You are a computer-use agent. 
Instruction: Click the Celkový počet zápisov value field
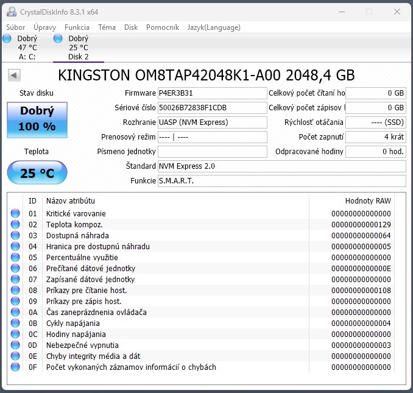[376, 108]
